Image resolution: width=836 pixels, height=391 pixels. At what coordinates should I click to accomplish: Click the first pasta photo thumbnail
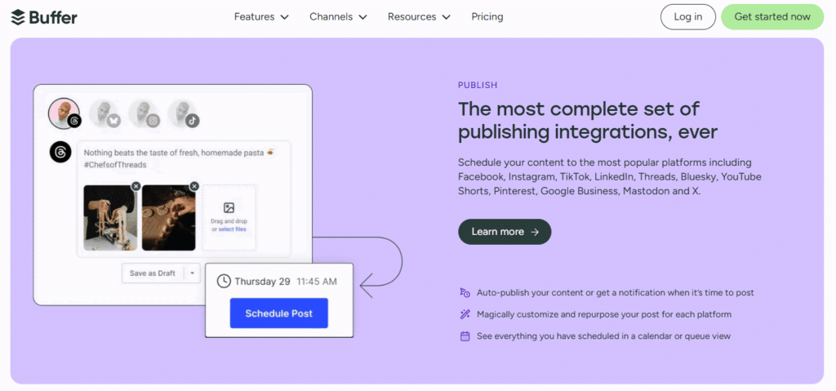coord(109,218)
